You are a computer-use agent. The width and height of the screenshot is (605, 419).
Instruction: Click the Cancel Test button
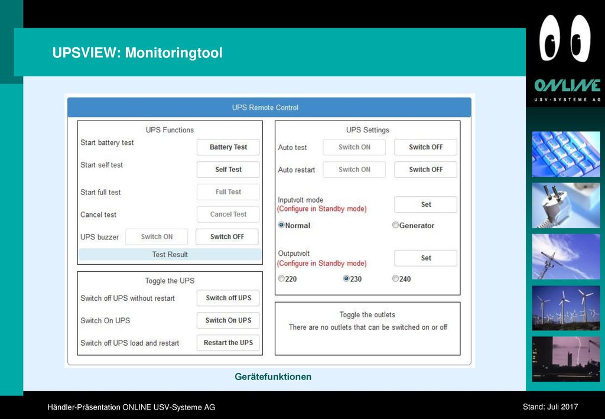tap(228, 214)
